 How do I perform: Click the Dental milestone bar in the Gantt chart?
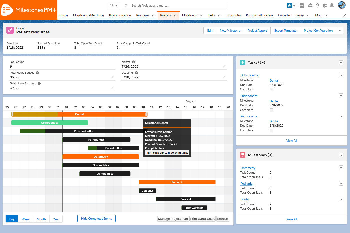pos(79,114)
